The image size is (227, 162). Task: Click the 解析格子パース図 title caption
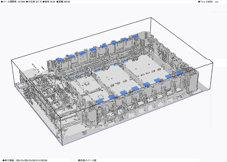click(87, 160)
